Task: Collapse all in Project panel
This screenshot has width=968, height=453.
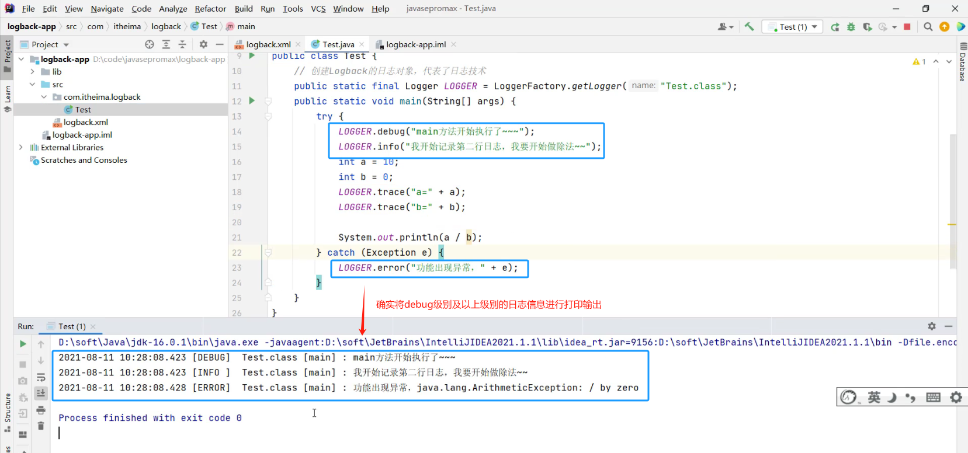Action: (x=182, y=44)
